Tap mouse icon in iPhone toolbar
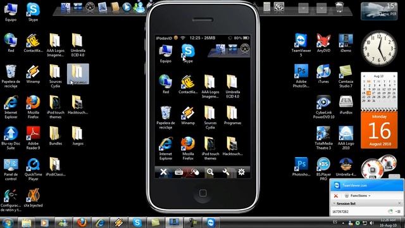 click(x=195, y=172)
